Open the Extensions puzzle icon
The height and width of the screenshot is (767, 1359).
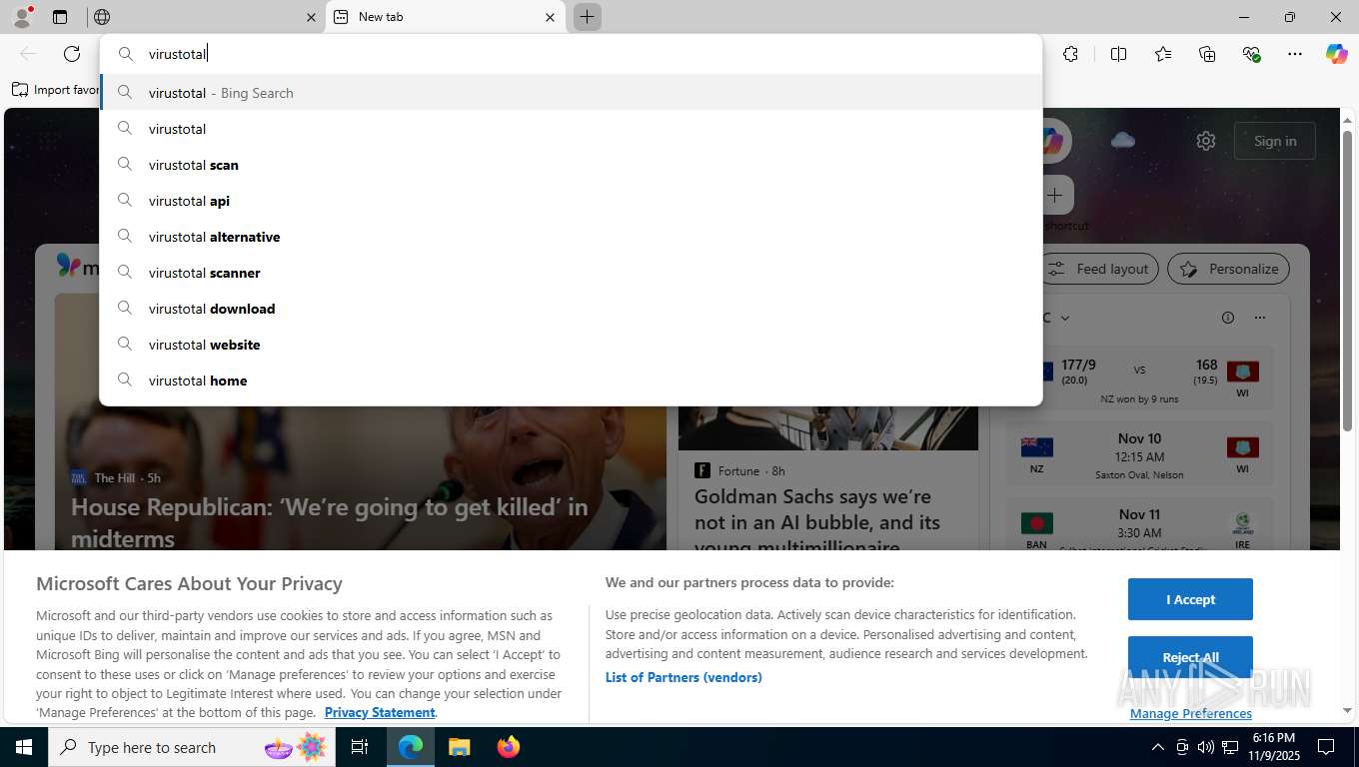point(1070,54)
